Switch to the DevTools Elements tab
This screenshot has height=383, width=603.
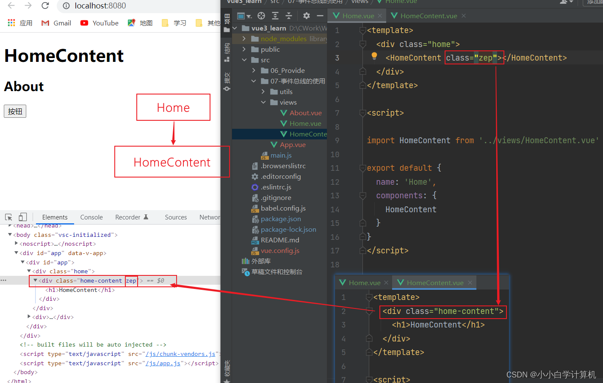(55, 217)
